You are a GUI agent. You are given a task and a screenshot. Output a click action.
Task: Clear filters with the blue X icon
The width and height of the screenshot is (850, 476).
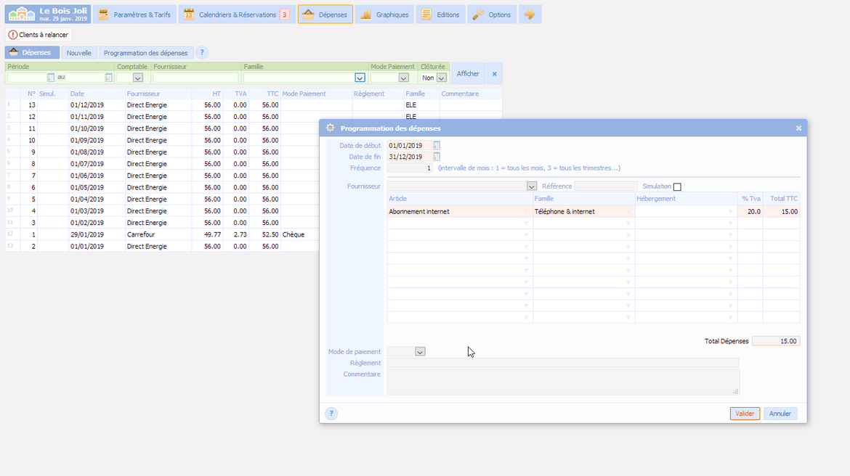pyautogui.click(x=494, y=73)
